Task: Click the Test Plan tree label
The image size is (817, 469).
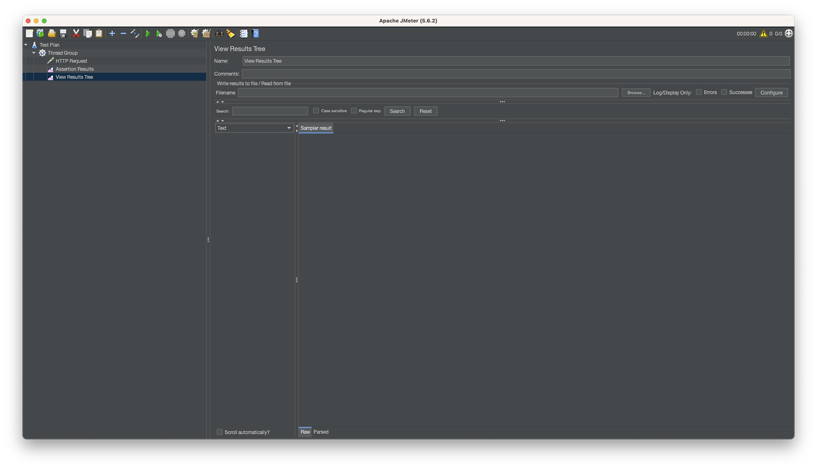Action: tap(49, 45)
